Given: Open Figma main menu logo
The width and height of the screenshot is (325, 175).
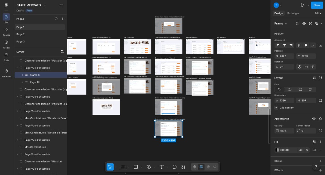Looking at the screenshot, I should point(6,5).
